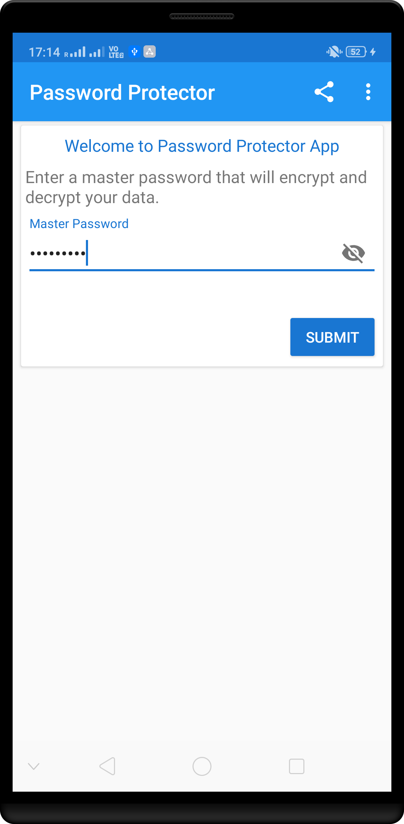Open recent apps square button
404x824 pixels.
(297, 766)
